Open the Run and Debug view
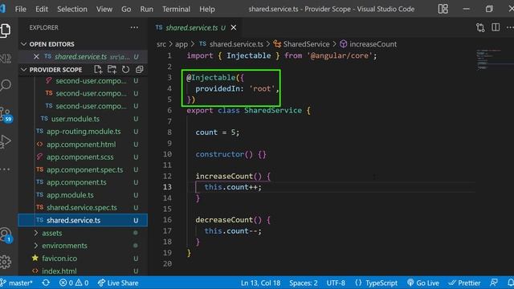The height and width of the screenshot is (289, 514). (6, 141)
